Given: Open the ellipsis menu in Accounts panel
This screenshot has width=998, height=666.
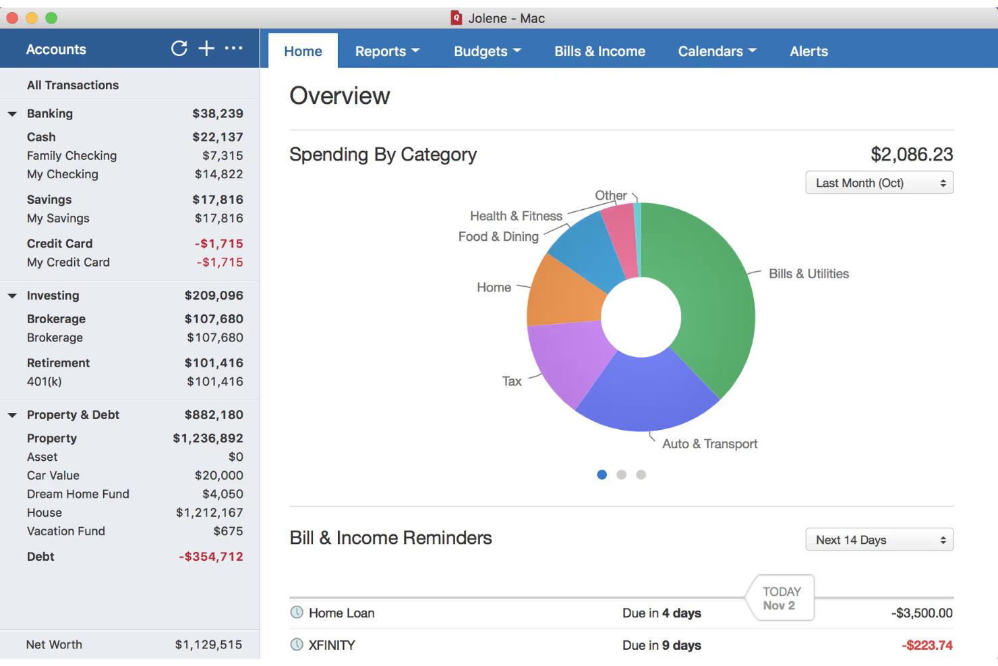Looking at the screenshot, I should [x=233, y=48].
